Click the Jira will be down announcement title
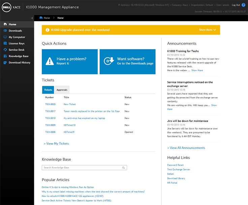 188,121
